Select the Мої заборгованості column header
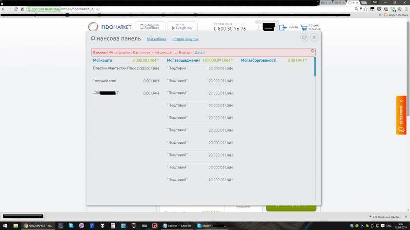Image resolution: width=410 pixels, height=230 pixels. coord(259,60)
